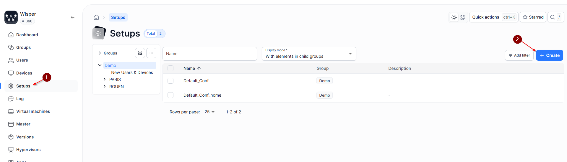This screenshot has width=567, height=162.
Task: Collapse the Demo group node
Action: point(100,65)
